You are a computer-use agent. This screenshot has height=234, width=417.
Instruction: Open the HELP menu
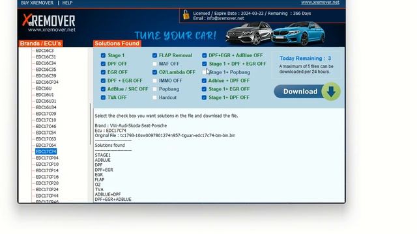click(67, 3)
